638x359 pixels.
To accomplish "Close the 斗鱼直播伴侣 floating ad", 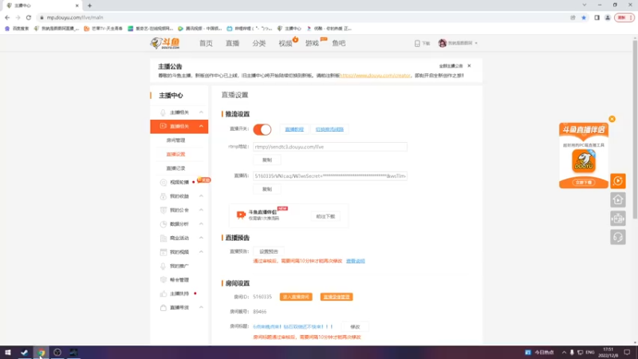I will (612, 119).
